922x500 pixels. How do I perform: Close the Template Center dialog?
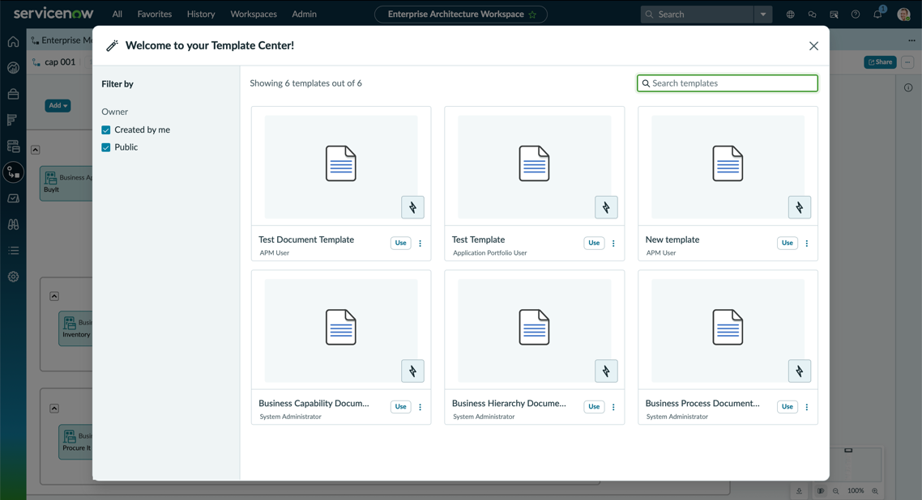[x=813, y=46]
